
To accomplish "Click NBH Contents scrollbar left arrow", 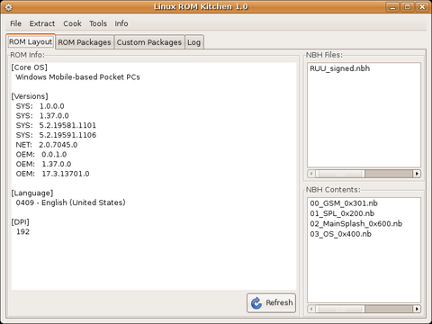I will (311, 309).
